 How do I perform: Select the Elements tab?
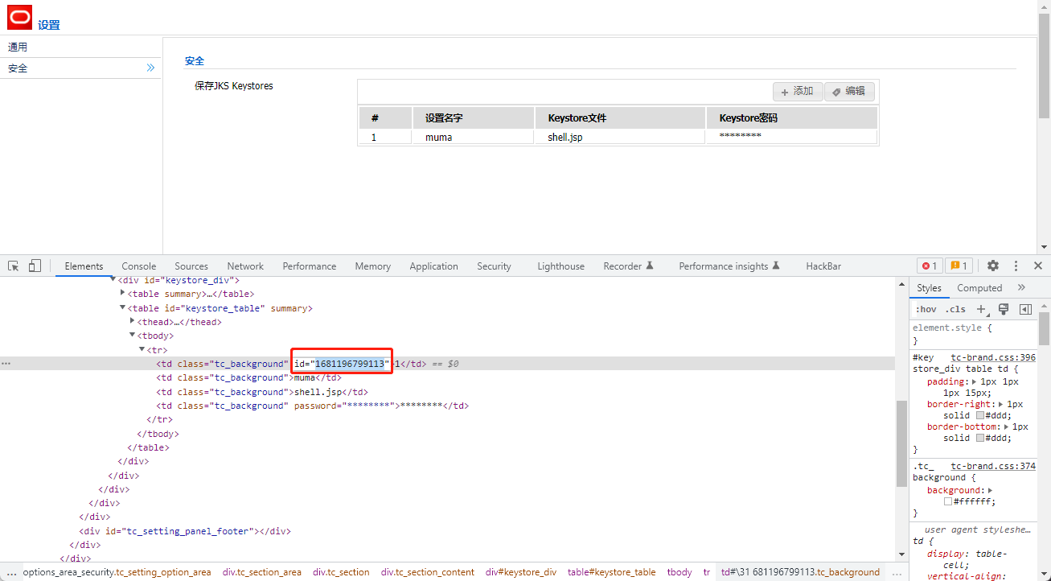point(84,266)
